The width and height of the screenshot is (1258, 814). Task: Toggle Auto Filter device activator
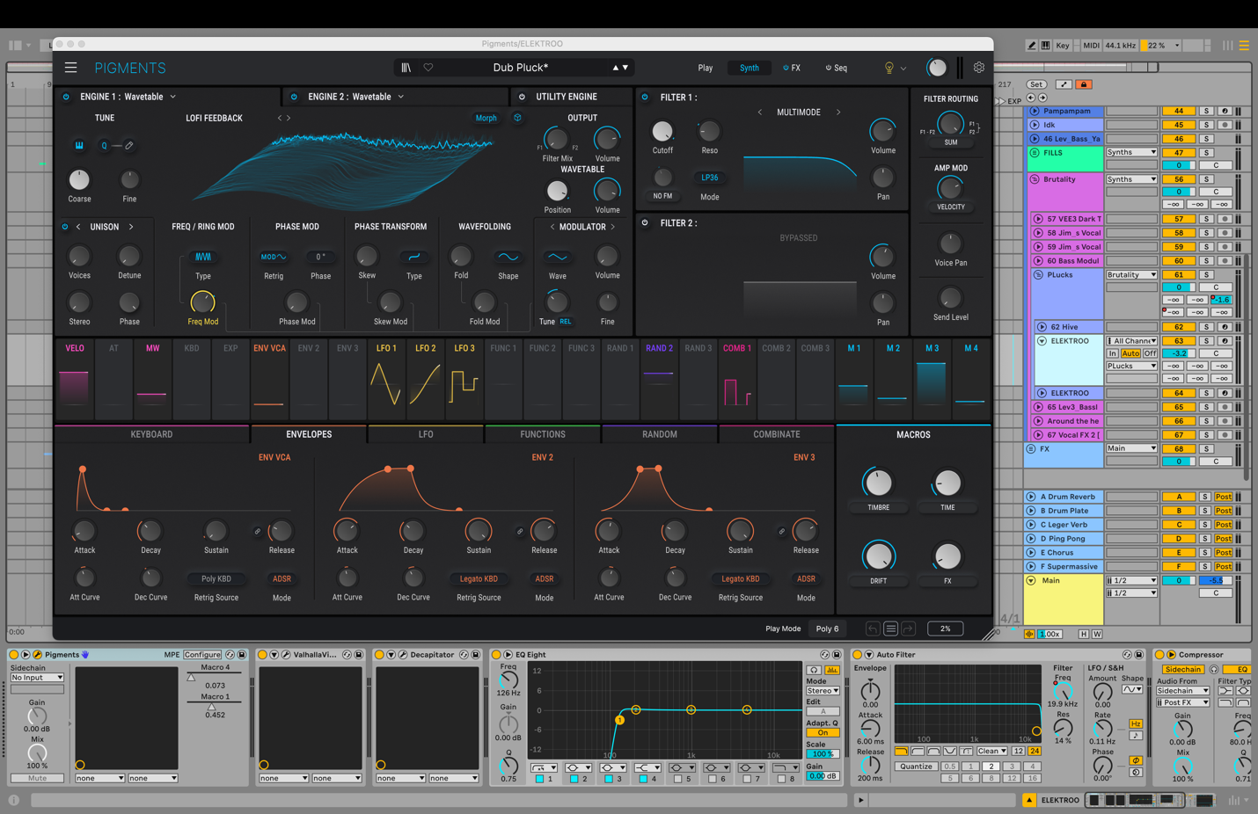857,655
